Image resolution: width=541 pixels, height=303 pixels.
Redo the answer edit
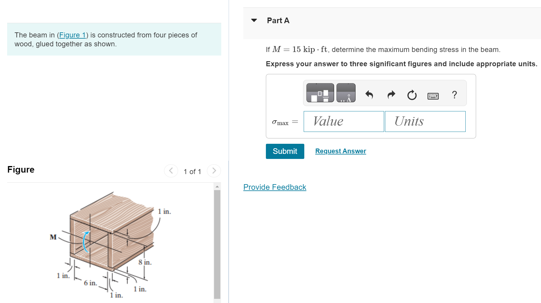[391, 94]
